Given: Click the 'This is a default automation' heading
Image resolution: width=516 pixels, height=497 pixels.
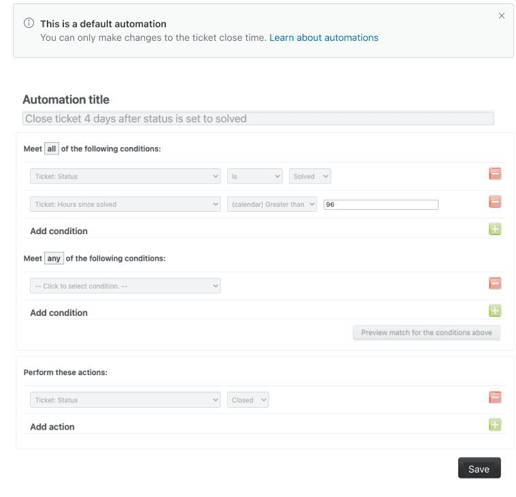Looking at the screenshot, I should 103,24.
